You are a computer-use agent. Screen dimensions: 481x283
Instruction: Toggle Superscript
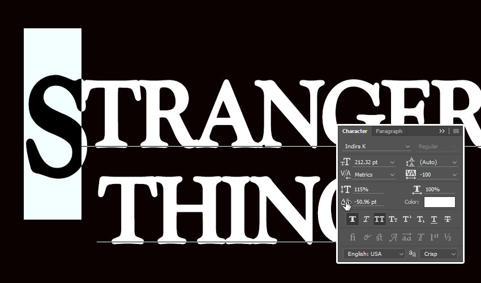point(407,219)
